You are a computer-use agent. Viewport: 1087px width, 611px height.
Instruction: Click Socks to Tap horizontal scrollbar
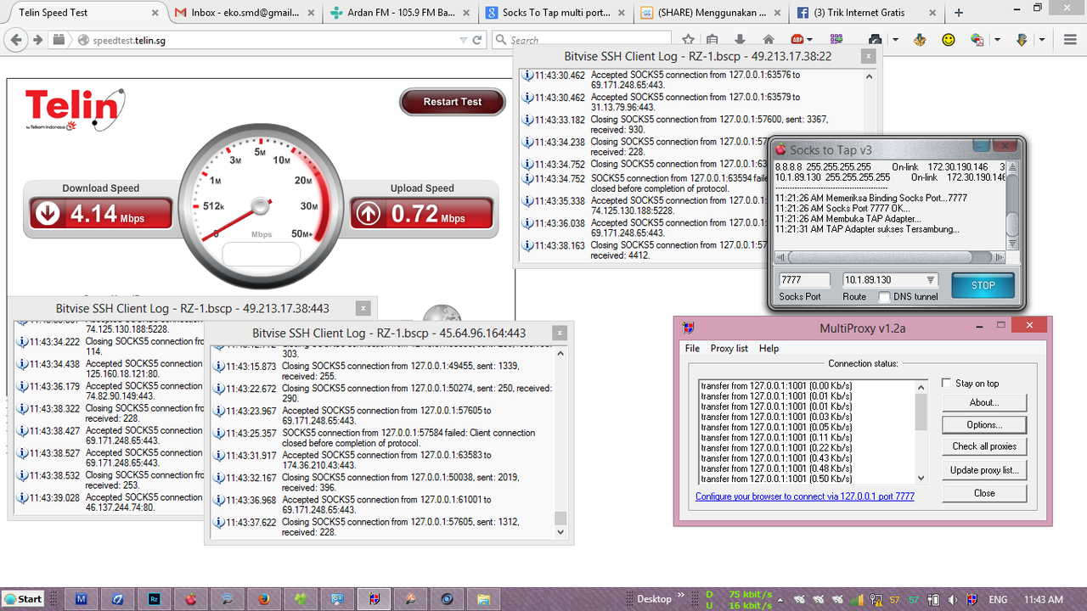point(890,257)
